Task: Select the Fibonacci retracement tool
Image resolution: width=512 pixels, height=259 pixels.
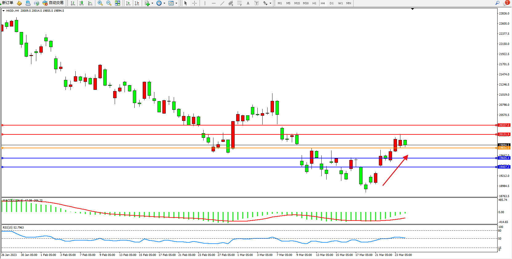Action: click(239, 3)
